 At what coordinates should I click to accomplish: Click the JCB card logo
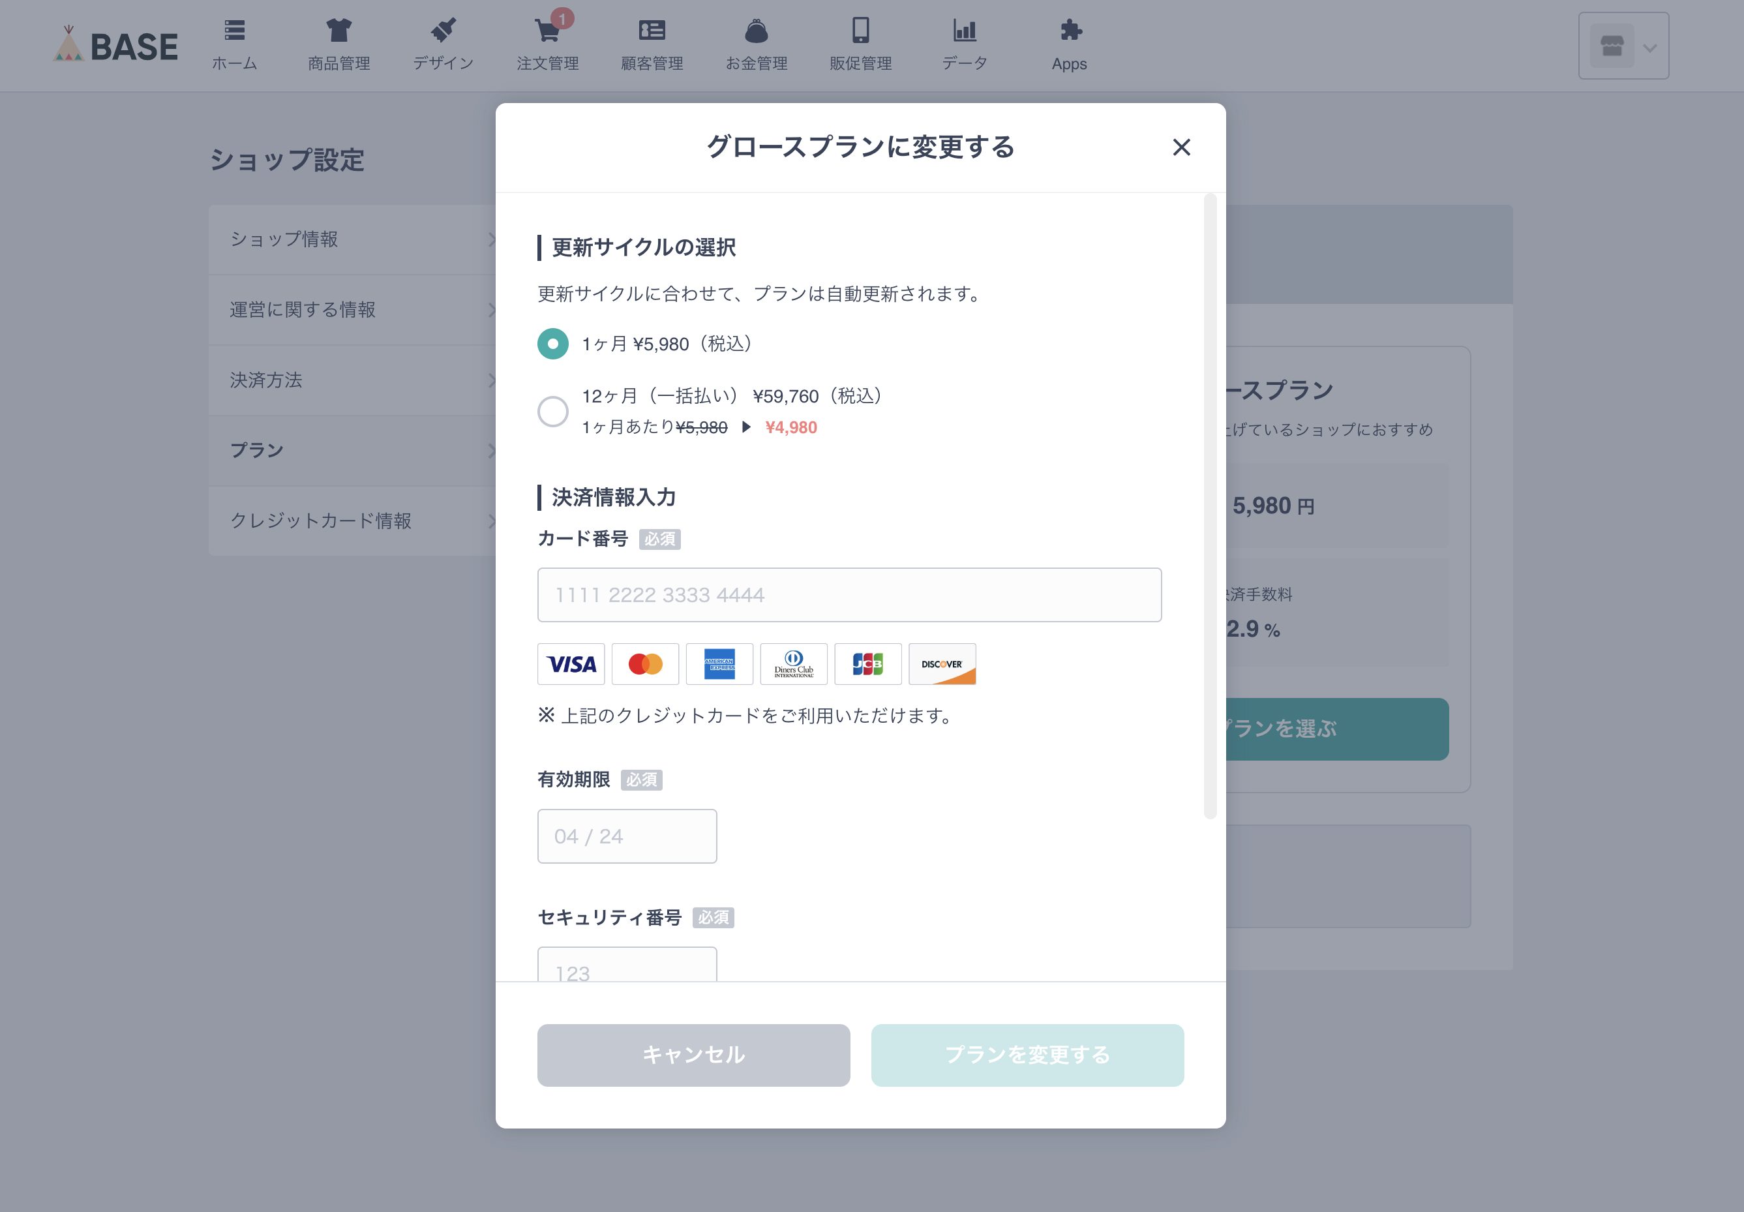868,665
